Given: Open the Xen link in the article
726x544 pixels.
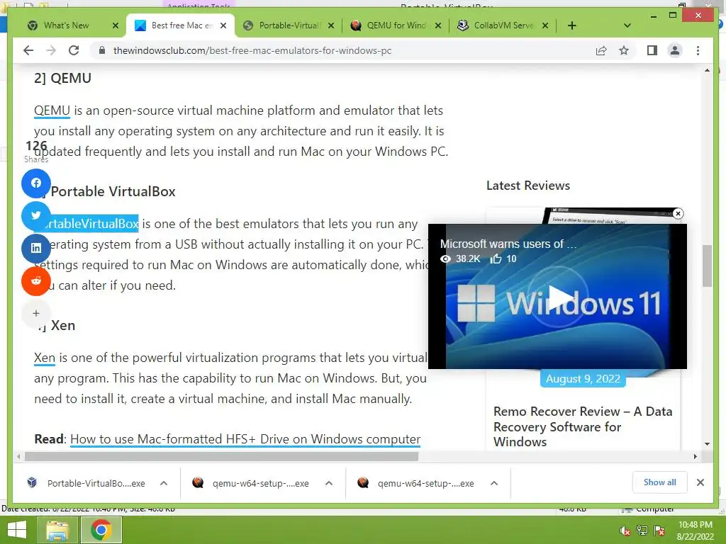Looking at the screenshot, I should point(45,358).
